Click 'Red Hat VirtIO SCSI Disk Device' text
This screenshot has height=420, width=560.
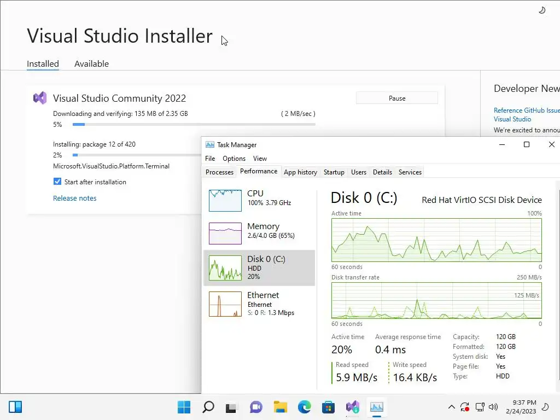coord(482,200)
